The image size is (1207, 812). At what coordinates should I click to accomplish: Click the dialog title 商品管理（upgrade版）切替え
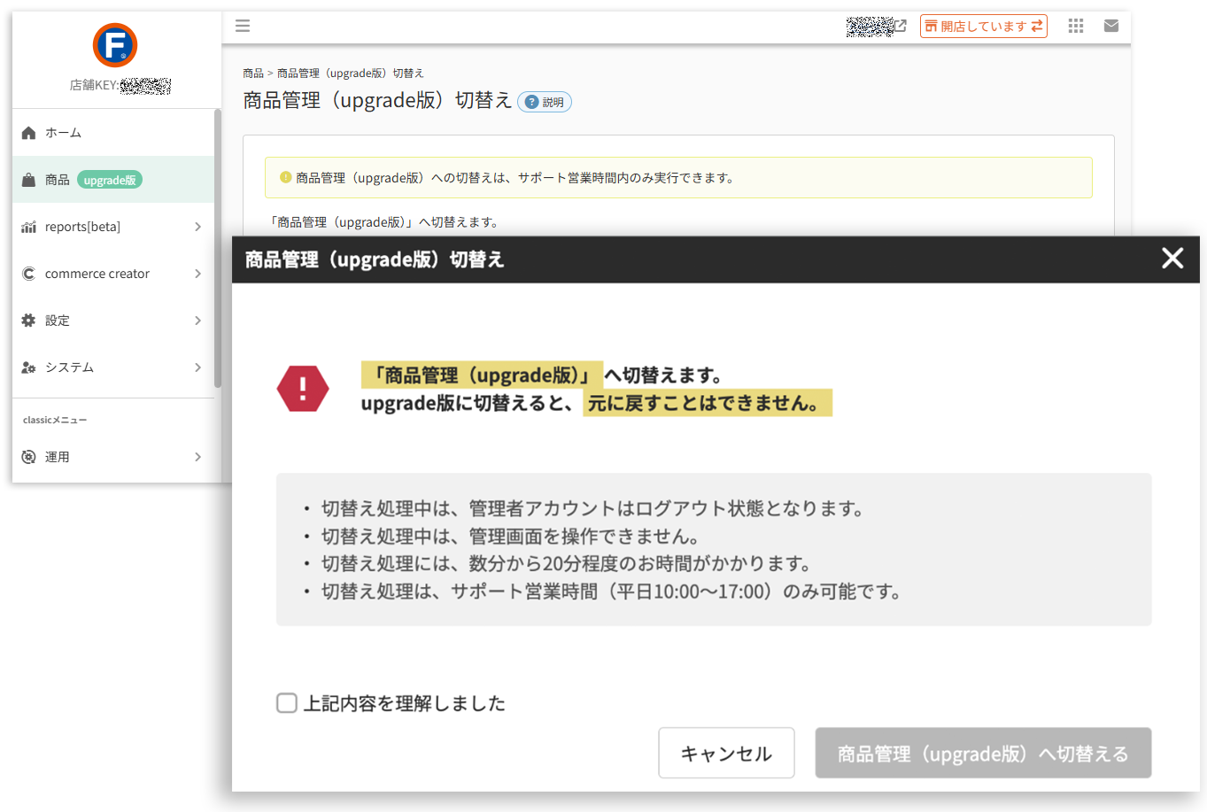click(x=375, y=259)
